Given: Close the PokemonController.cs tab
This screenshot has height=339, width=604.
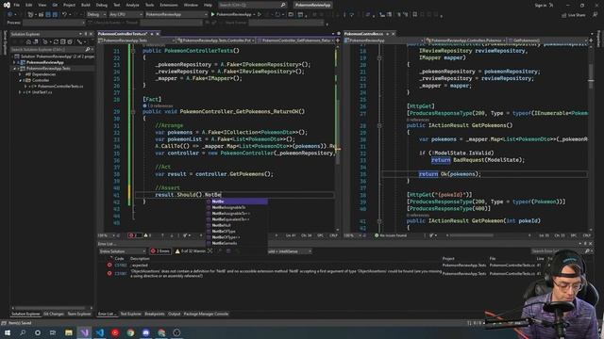Looking at the screenshot, I should (393, 34).
